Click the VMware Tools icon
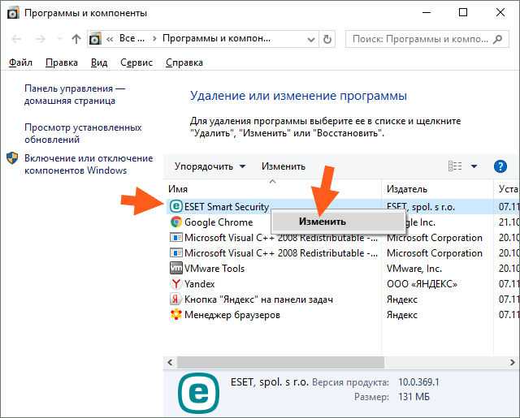Viewport: 520px width, 418px height. [176, 268]
